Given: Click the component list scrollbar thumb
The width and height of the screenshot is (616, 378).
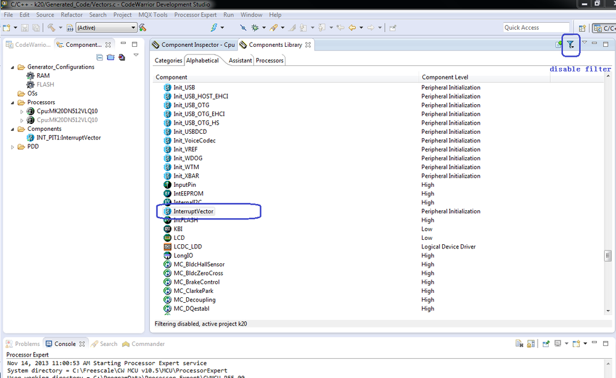Looking at the screenshot, I should coord(608,255).
